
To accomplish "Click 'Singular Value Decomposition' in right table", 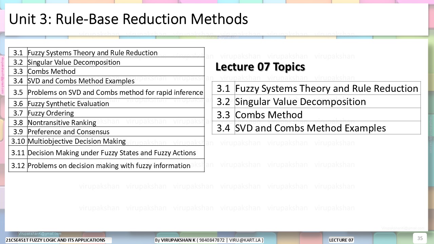I will [x=300, y=102].
